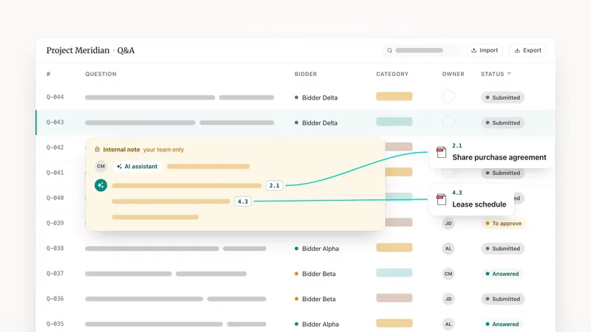Click the PDF icon for Share purchase agreement
Screen dimensions: 591x332
click(441, 152)
